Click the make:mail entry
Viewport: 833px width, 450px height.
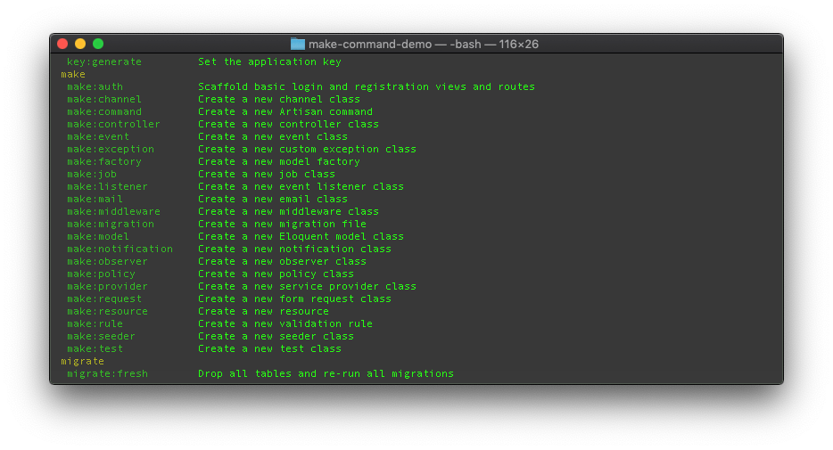[x=95, y=199]
